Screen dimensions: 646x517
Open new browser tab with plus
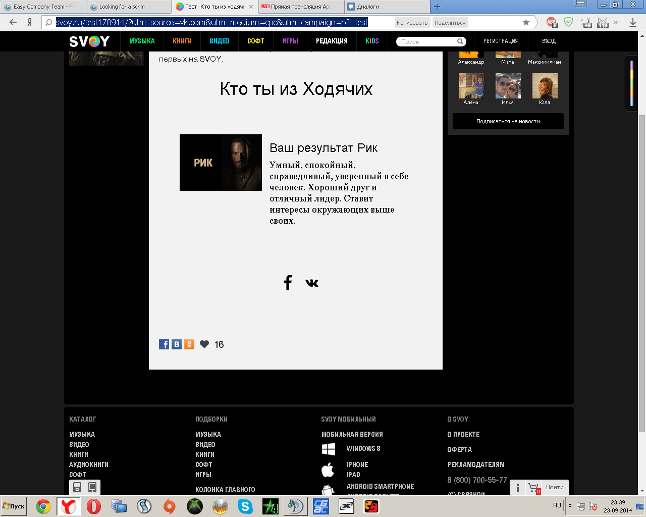point(437,7)
